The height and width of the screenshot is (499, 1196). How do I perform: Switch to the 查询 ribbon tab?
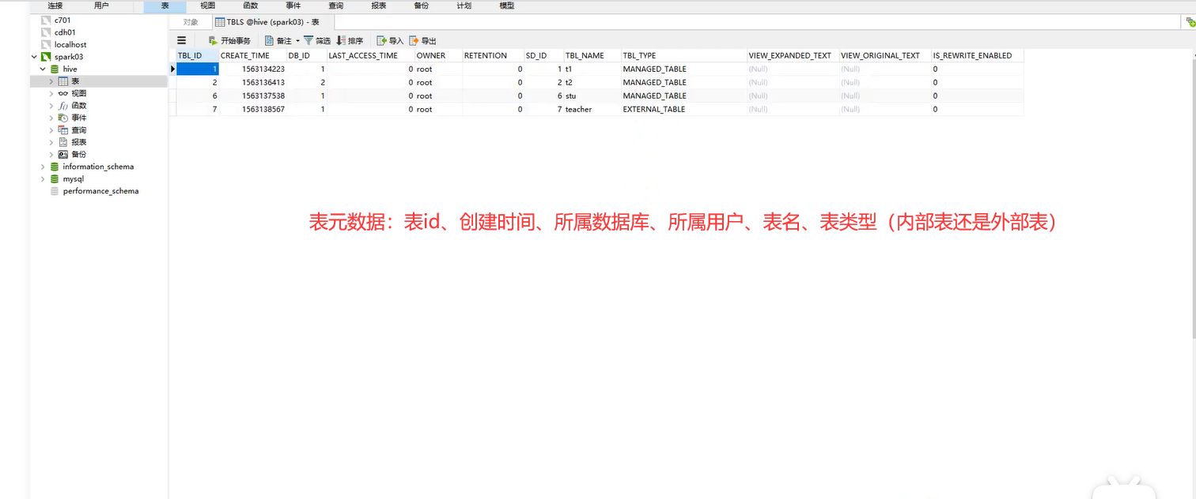point(335,6)
